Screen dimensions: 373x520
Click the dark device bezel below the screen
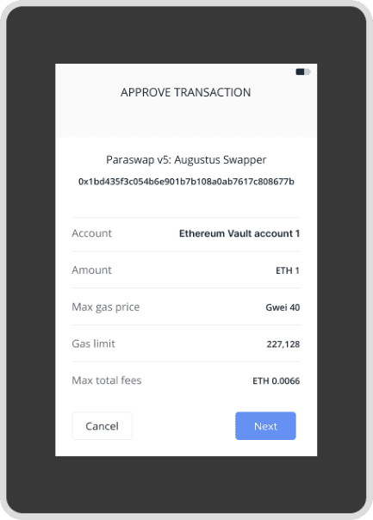[x=186, y=484]
